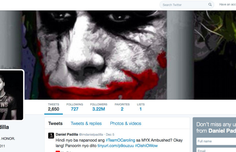This screenshot has height=152, width=236.
Task: Switch to Tweets & replies tab
Action: 86,124
